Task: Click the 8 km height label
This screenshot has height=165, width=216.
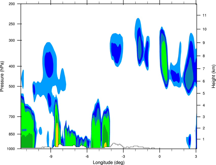Action: 204,56
